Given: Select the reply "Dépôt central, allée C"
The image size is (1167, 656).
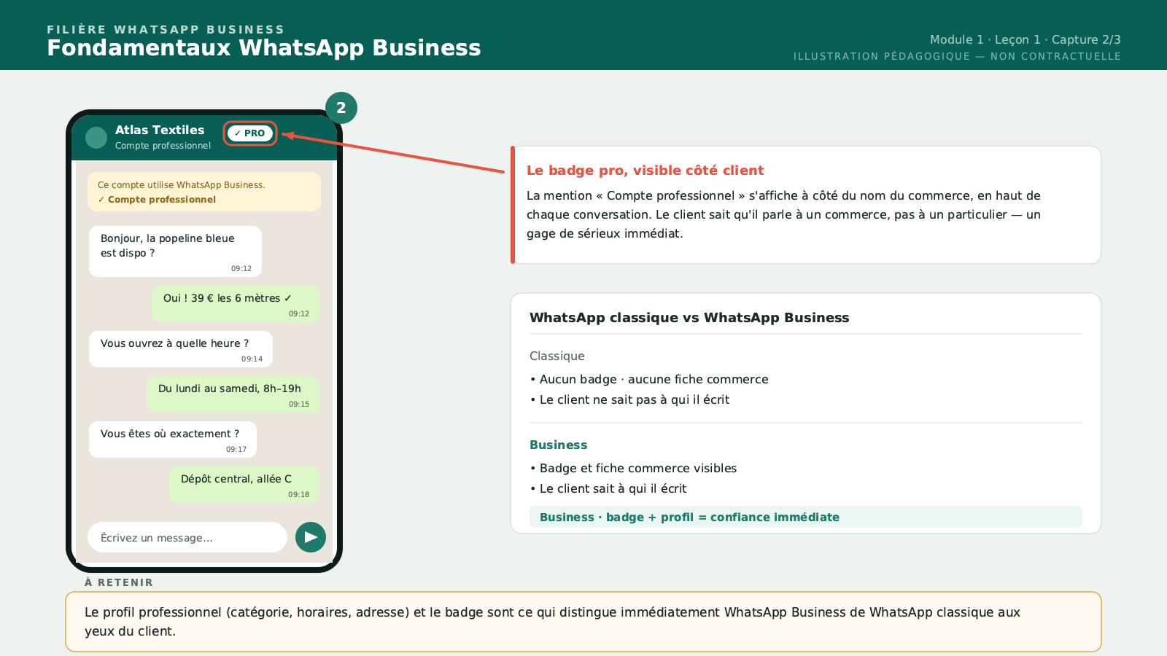Looking at the screenshot, I should coord(244,485).
